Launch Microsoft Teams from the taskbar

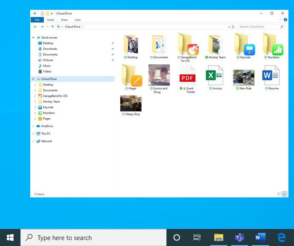[240, 238]
